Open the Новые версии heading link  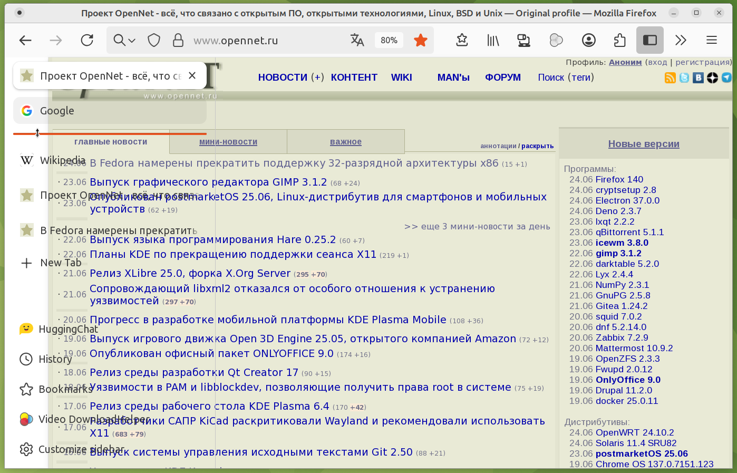[x=644, y=144]
